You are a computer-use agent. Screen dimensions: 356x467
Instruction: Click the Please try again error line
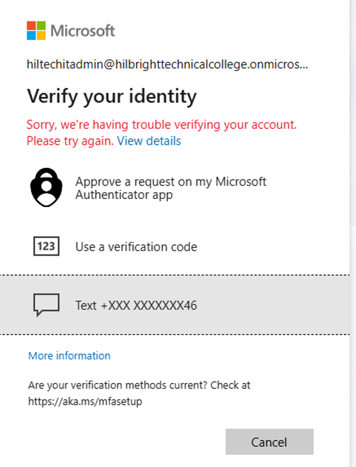tap(70, 141)
